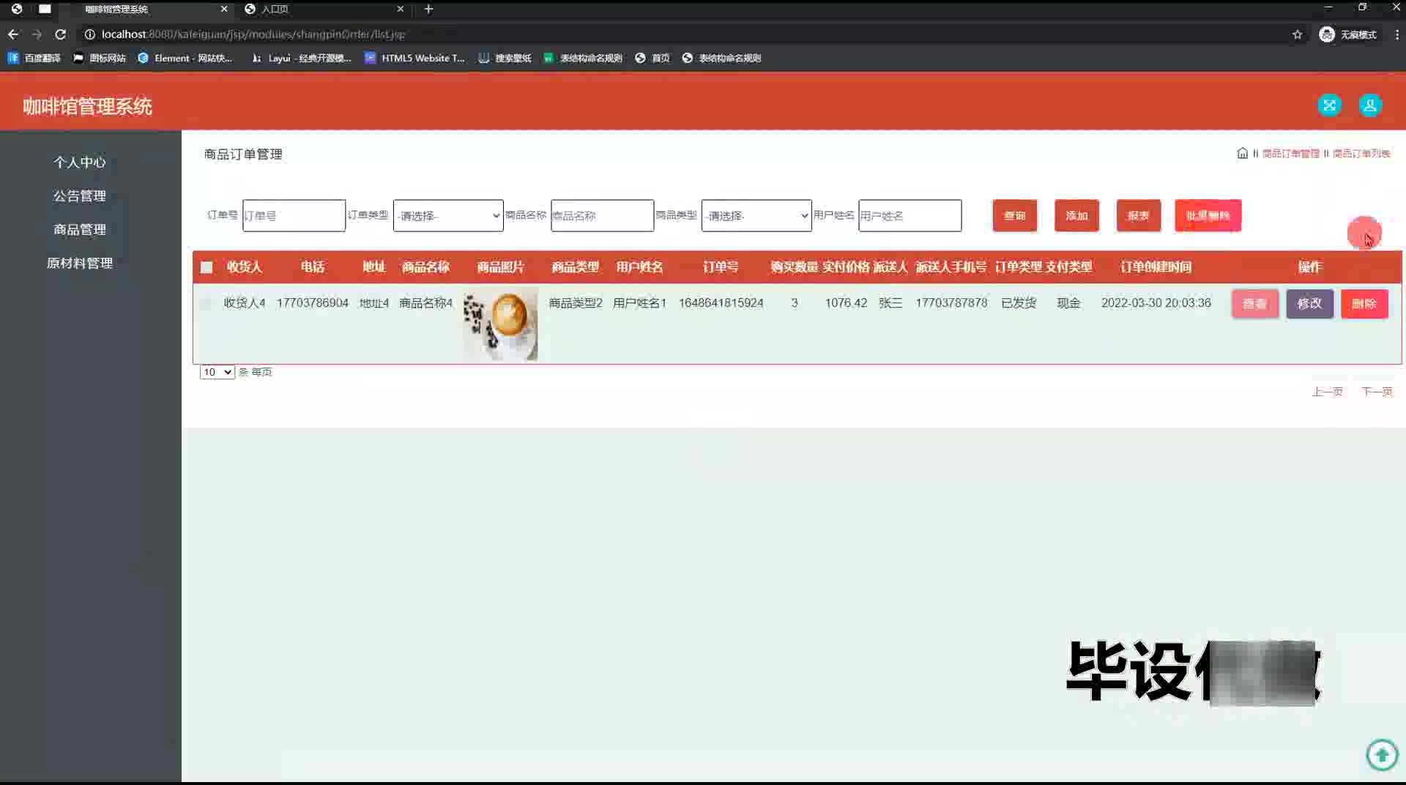The height and width of the screenshot is (785, 1406).
Task: Focus the 用户姓名 input field
Action: click(x=910, y=215)
